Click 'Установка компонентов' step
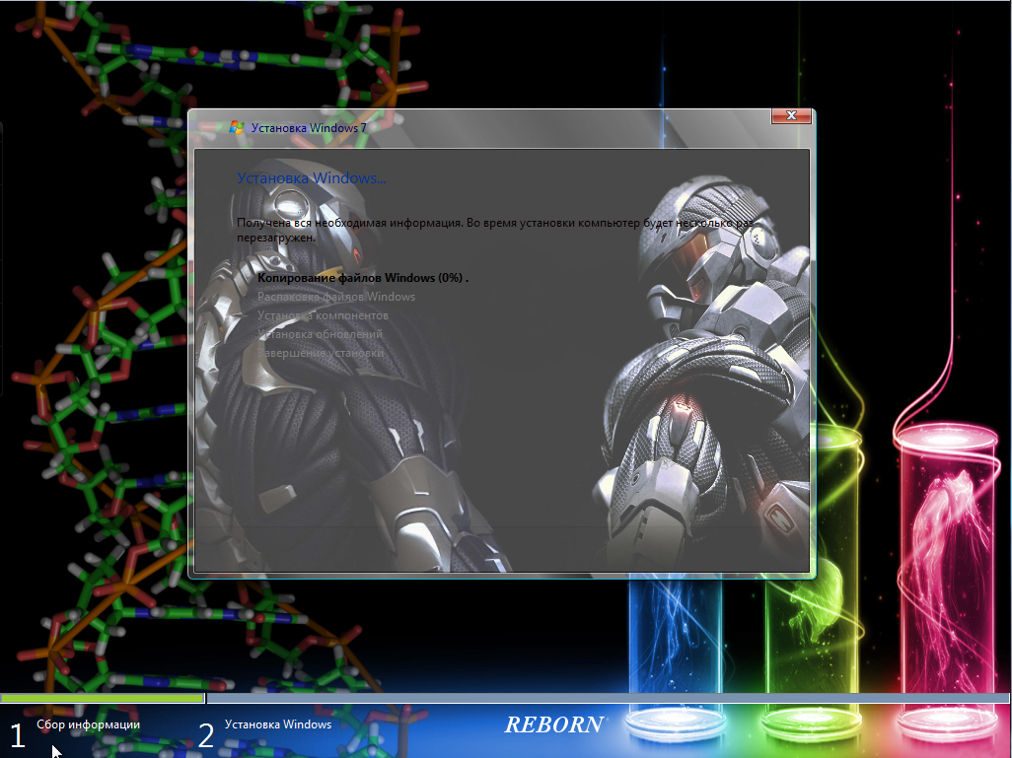The width and height of the screenshot is (1012, 758). click(x=323, y=315)
